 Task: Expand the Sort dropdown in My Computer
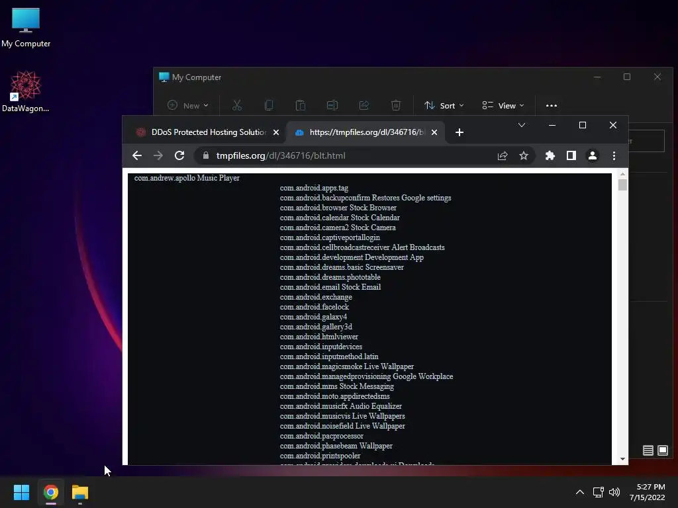(x=444, y=105)
